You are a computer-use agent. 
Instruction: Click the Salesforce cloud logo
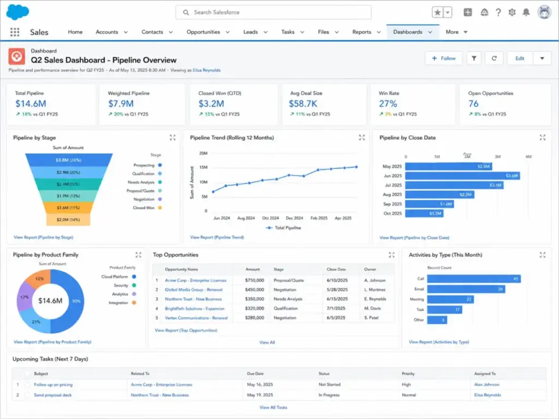click(17, 12)
